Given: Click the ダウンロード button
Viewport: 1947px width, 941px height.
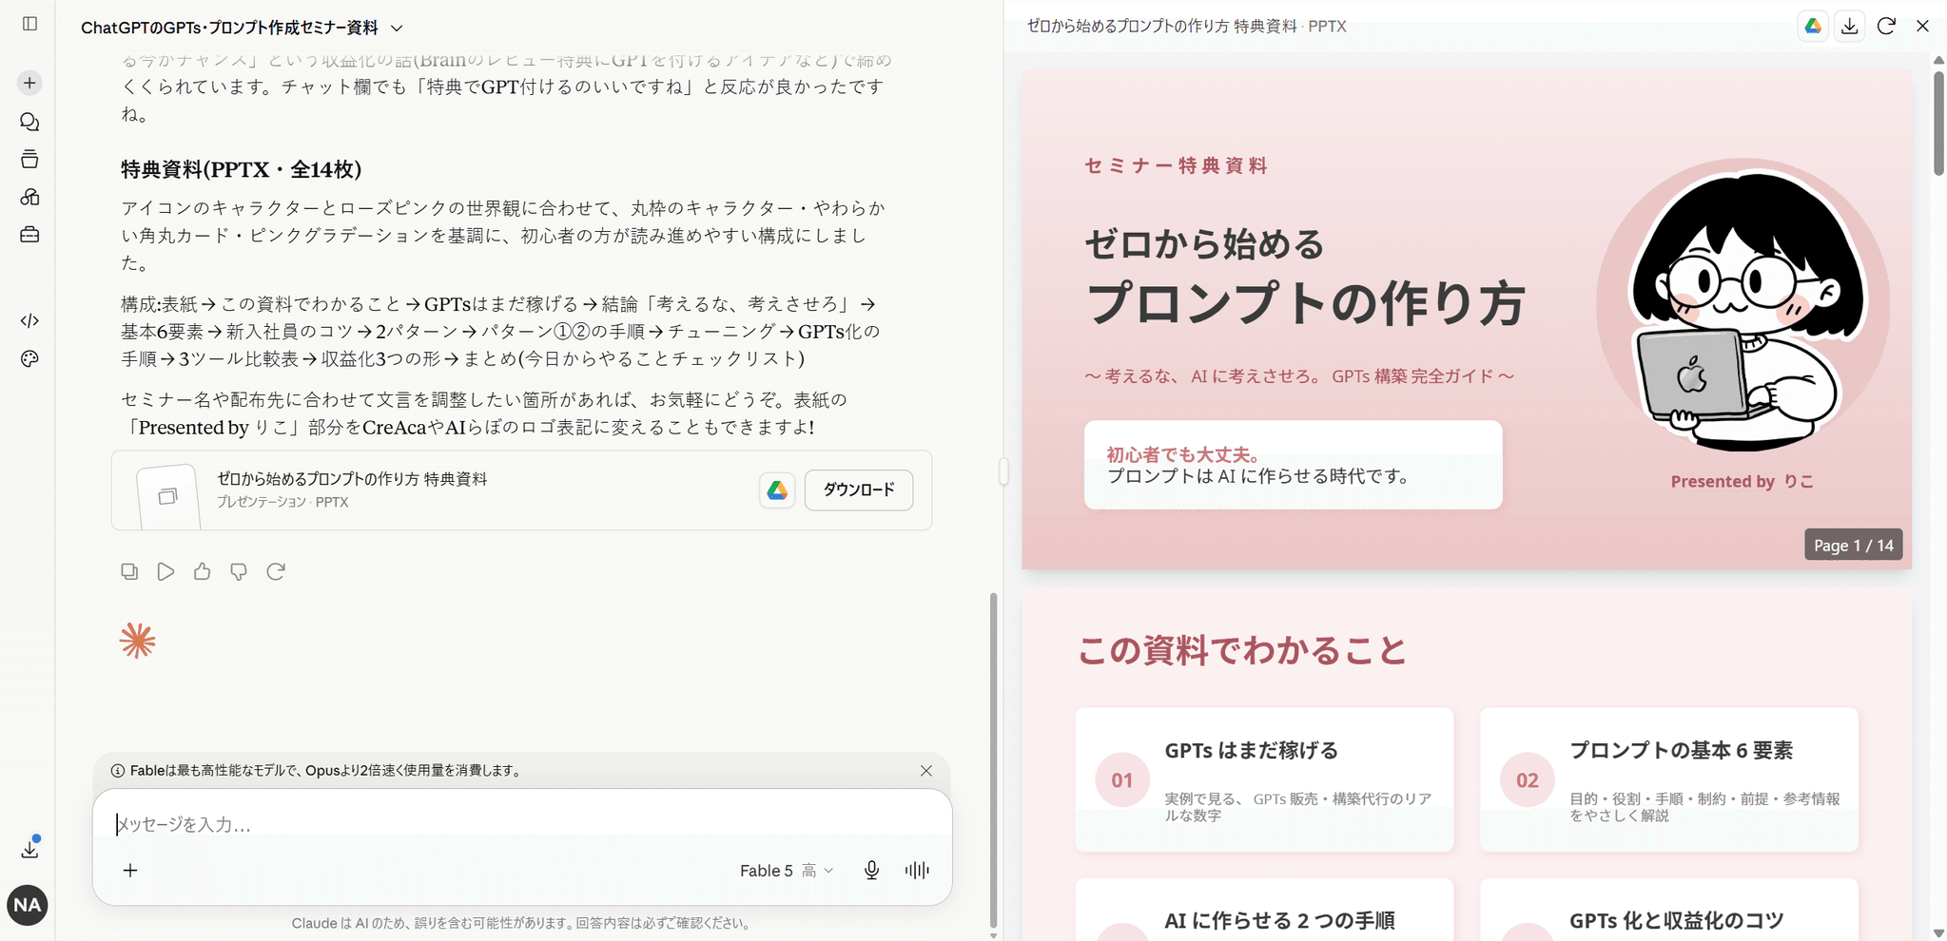Looking at the screenshot, I should 858,490.
